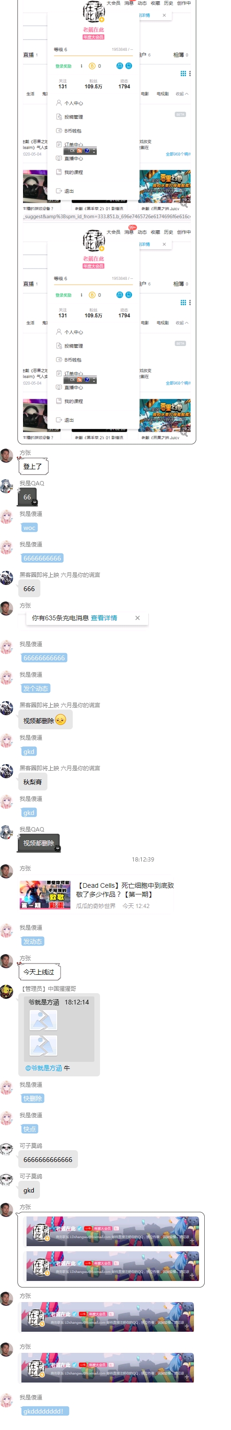Open first broken image placeholder in quoted reply
The height and width of the screenshot is (1430, 231).
point(43,1021)
